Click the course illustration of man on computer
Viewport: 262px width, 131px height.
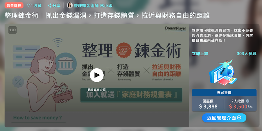(x=223, y=72)
